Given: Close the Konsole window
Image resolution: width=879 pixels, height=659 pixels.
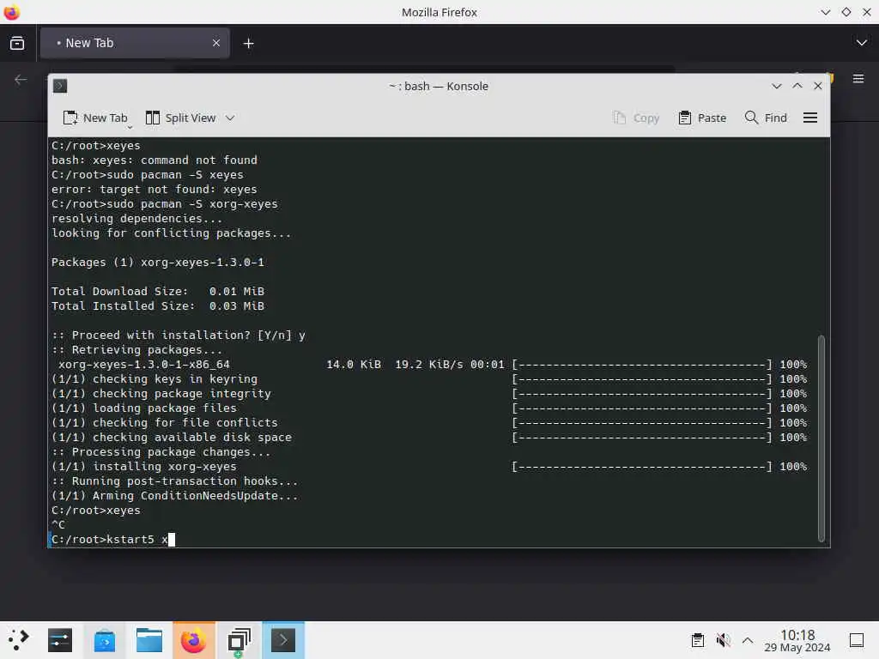Looking at the screenshot, I should 818,86.
